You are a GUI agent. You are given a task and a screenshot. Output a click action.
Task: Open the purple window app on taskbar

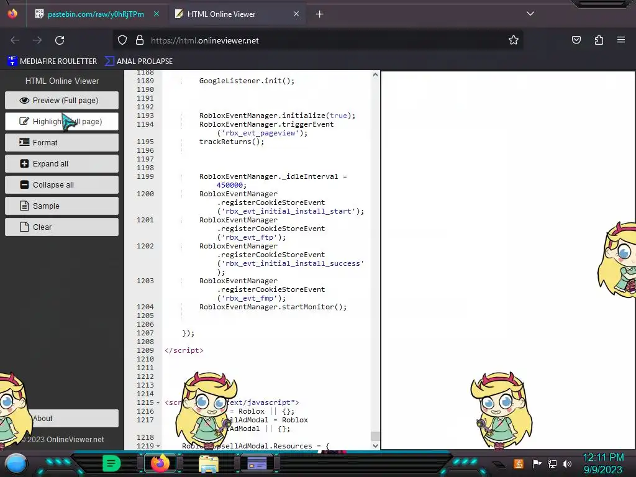(x=257, y=463)
